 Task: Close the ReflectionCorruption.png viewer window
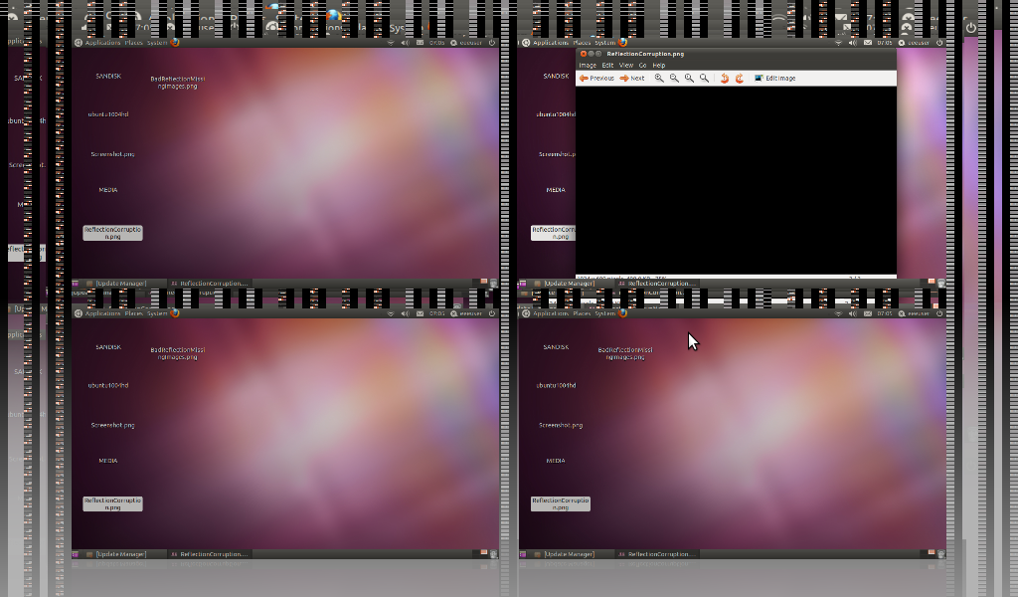tap(583, 54)
